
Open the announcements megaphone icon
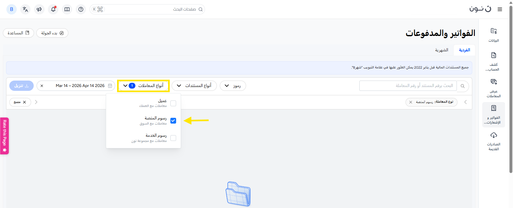[39, 9]
